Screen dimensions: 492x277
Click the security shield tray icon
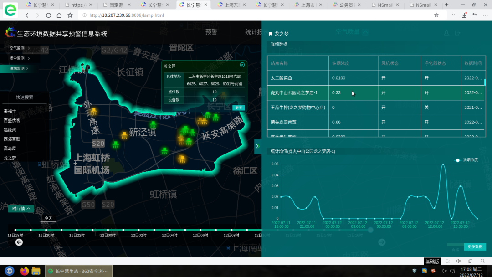click(415, 271)
